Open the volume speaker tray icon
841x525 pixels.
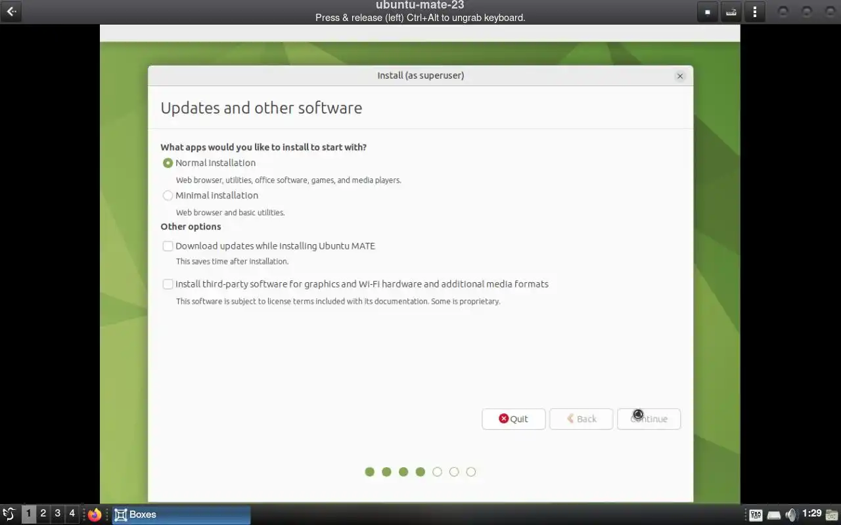(791, 515)
